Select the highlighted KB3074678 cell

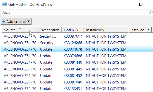(x=73, y=49)
